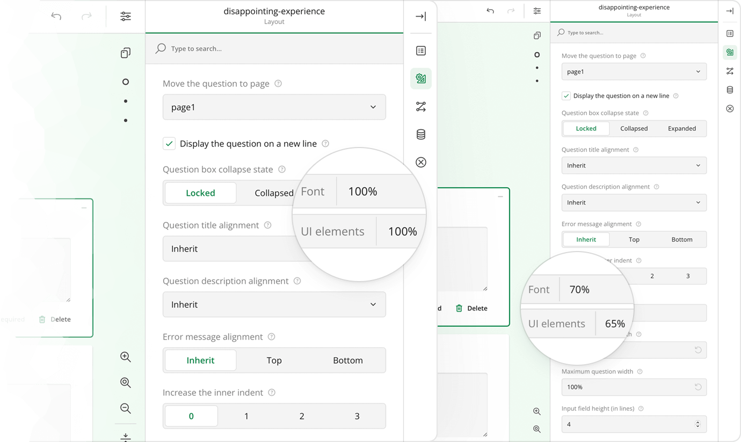Set question box collapse state to Collapsed

(274, 193)
